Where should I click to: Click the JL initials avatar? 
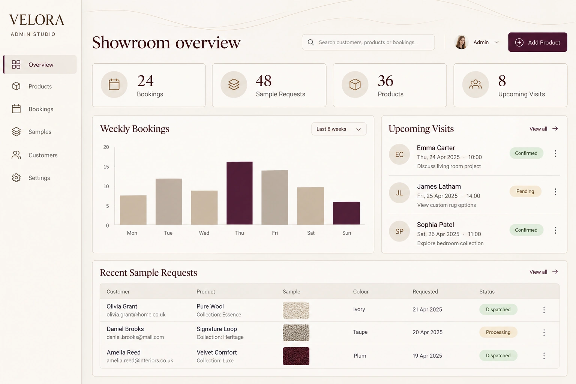pyautogui.click(x=399, y=193)
